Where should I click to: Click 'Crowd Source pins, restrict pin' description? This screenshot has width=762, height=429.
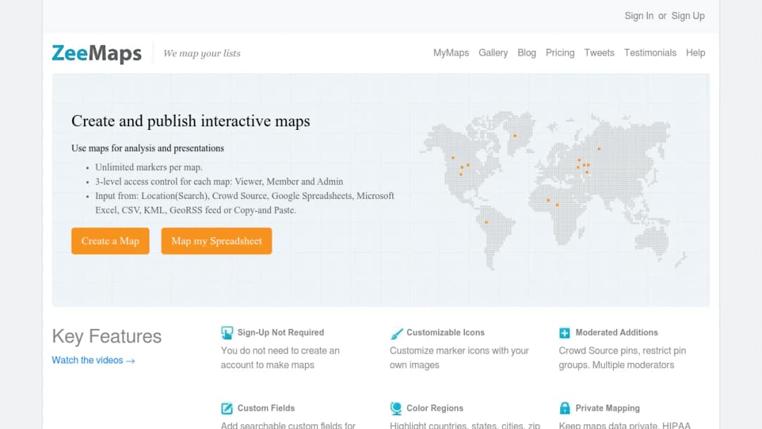click(622, 351)
